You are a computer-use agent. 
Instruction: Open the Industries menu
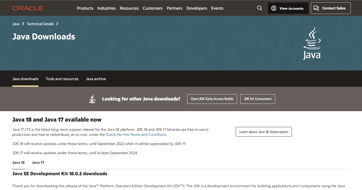[x=107, y=8]
